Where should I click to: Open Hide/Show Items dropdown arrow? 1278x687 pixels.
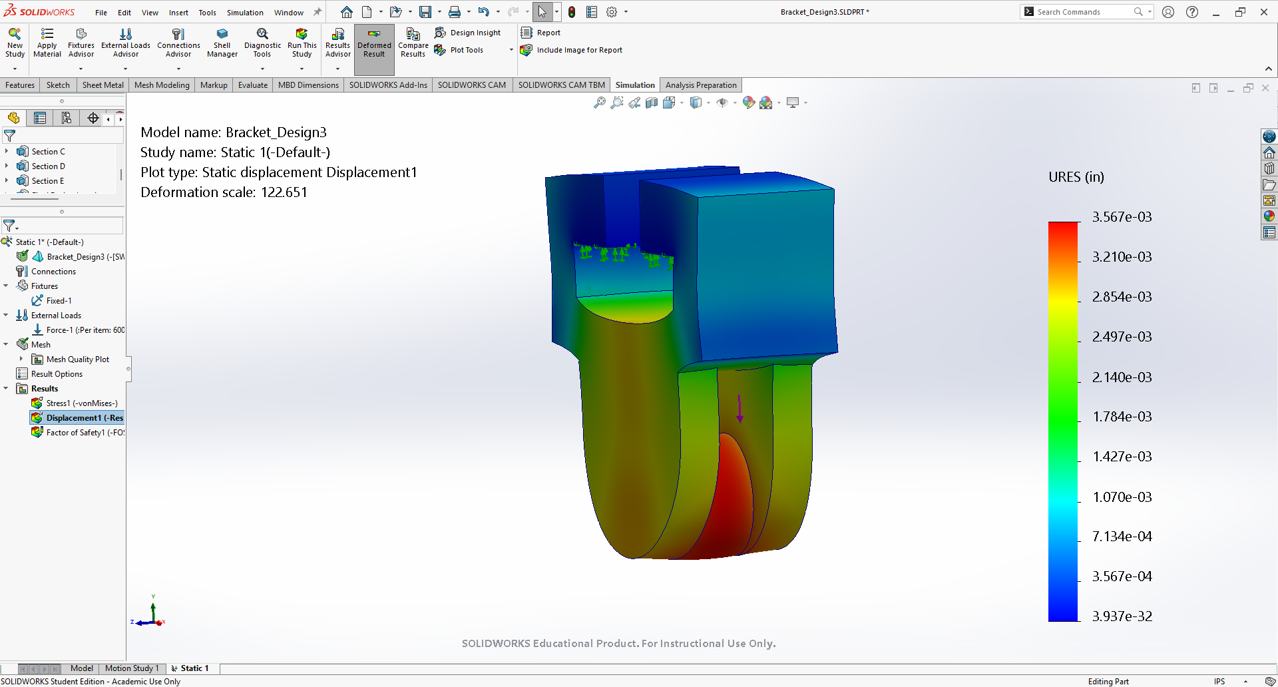[735, 103]
